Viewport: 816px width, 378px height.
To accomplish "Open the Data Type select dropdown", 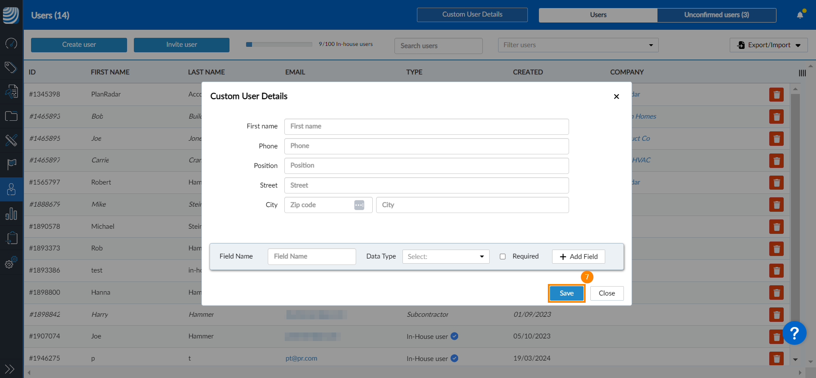I will 445,256.
